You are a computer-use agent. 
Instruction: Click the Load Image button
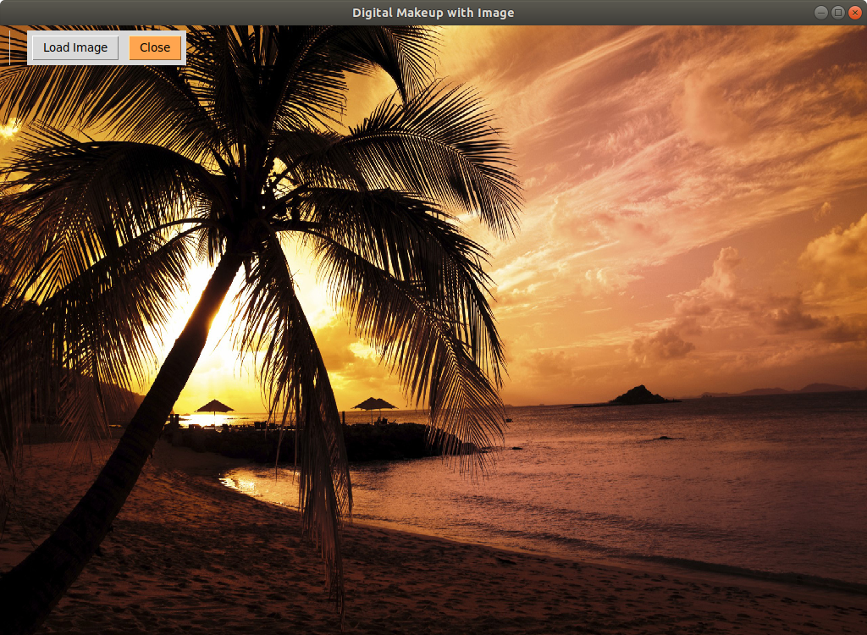click(x=75, y=47)
